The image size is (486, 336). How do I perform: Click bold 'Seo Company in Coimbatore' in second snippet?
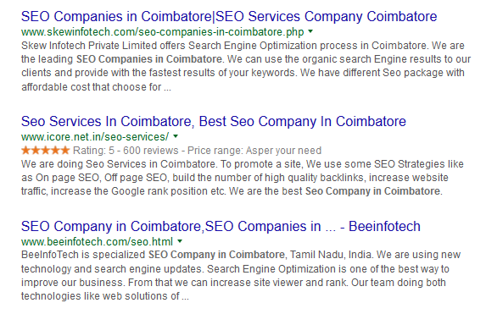(373, 191)
